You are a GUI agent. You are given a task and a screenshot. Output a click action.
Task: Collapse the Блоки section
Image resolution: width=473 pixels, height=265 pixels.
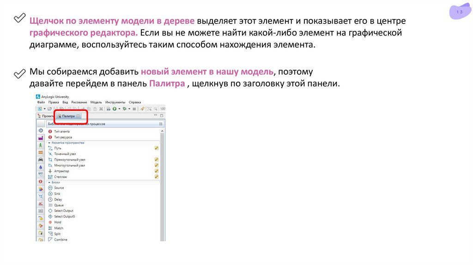49,182
